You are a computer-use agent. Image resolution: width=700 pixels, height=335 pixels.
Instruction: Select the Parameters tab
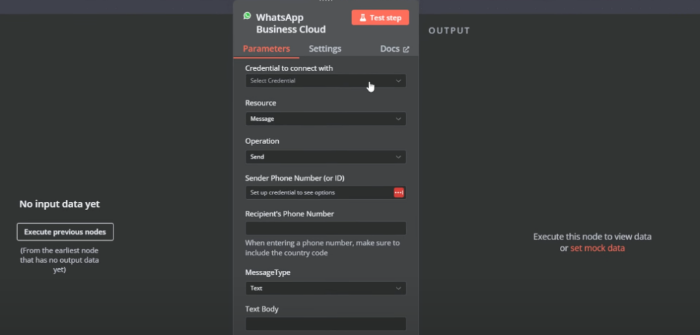266,49
